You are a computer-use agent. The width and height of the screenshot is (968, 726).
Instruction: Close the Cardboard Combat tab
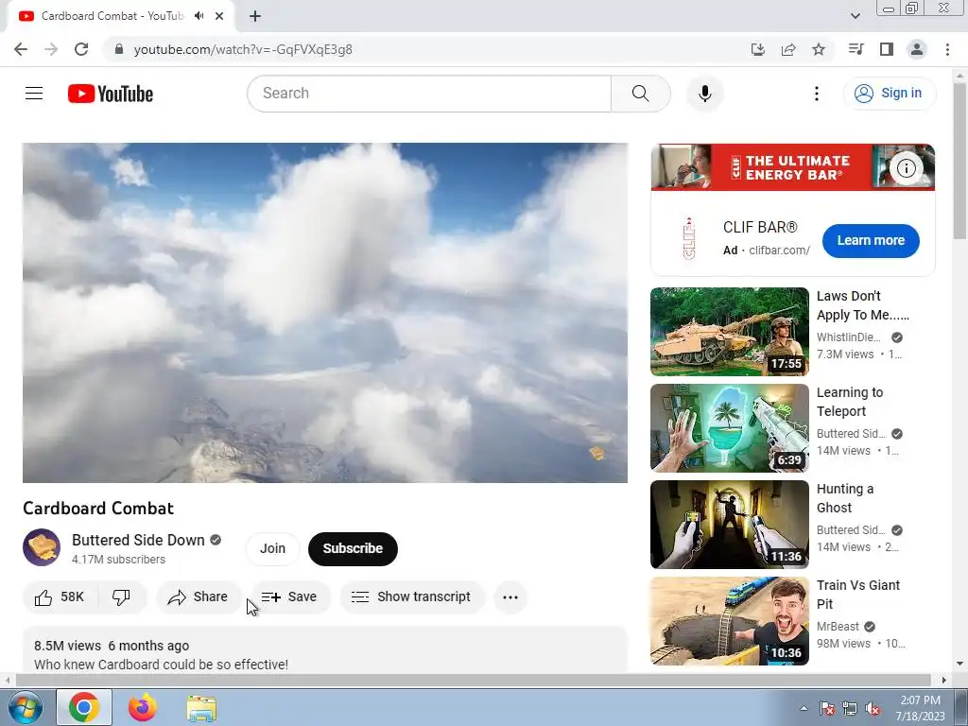tap(219, 16)
